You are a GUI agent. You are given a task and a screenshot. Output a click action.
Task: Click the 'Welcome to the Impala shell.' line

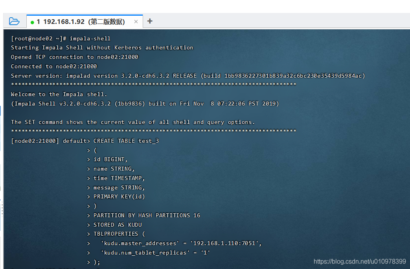(59, 95)
